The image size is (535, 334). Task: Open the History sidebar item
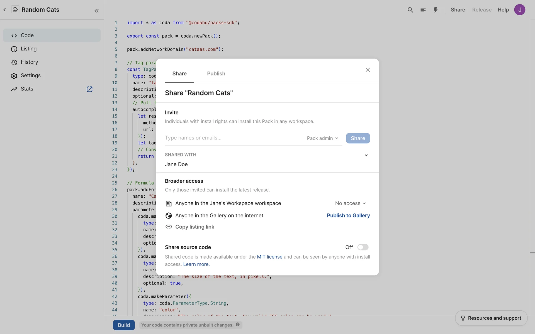coord(29,62)
